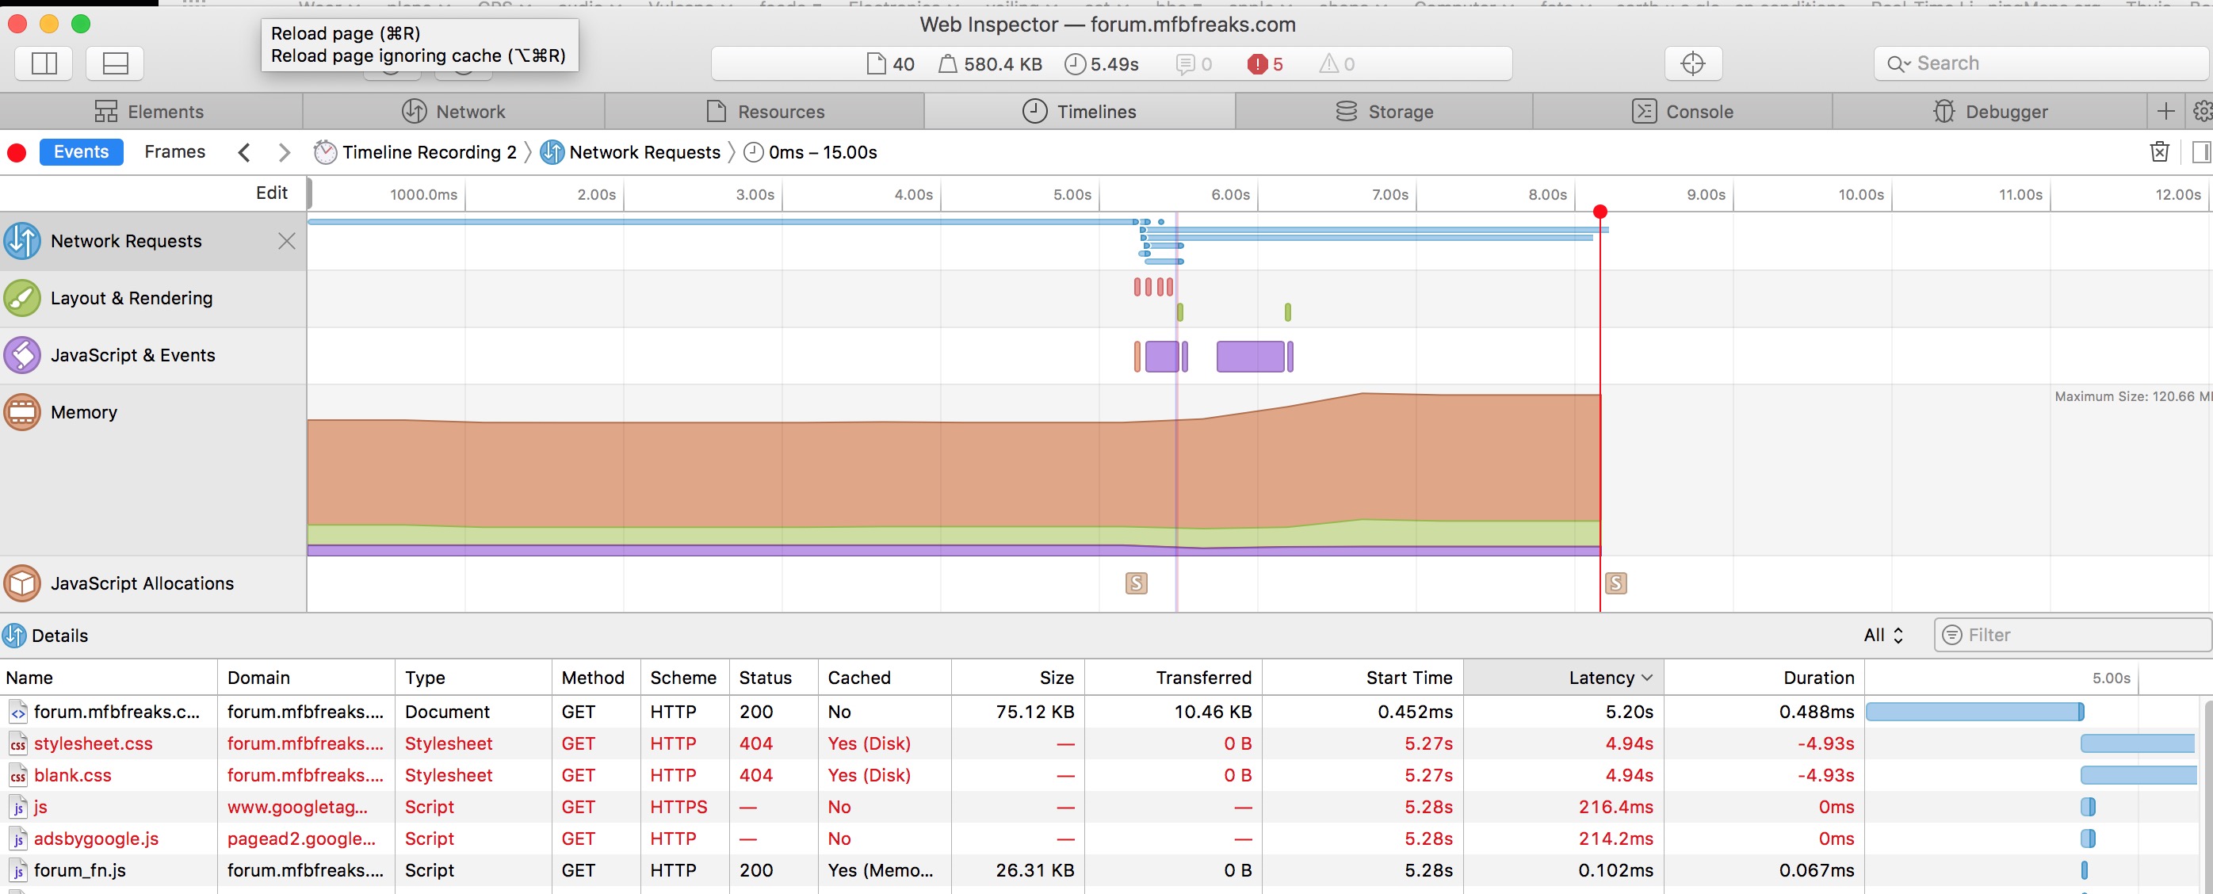This screenshot has height=894, width=2213.
Task: Click the red playhead marker on ruler
Action: click(x=1600, y=212)
